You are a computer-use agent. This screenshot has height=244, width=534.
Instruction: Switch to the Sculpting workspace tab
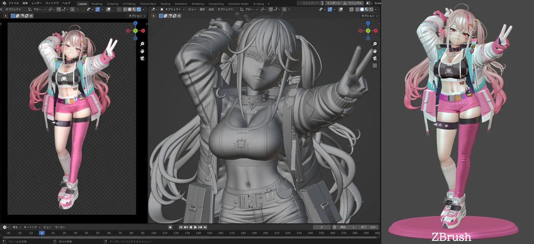112,4
